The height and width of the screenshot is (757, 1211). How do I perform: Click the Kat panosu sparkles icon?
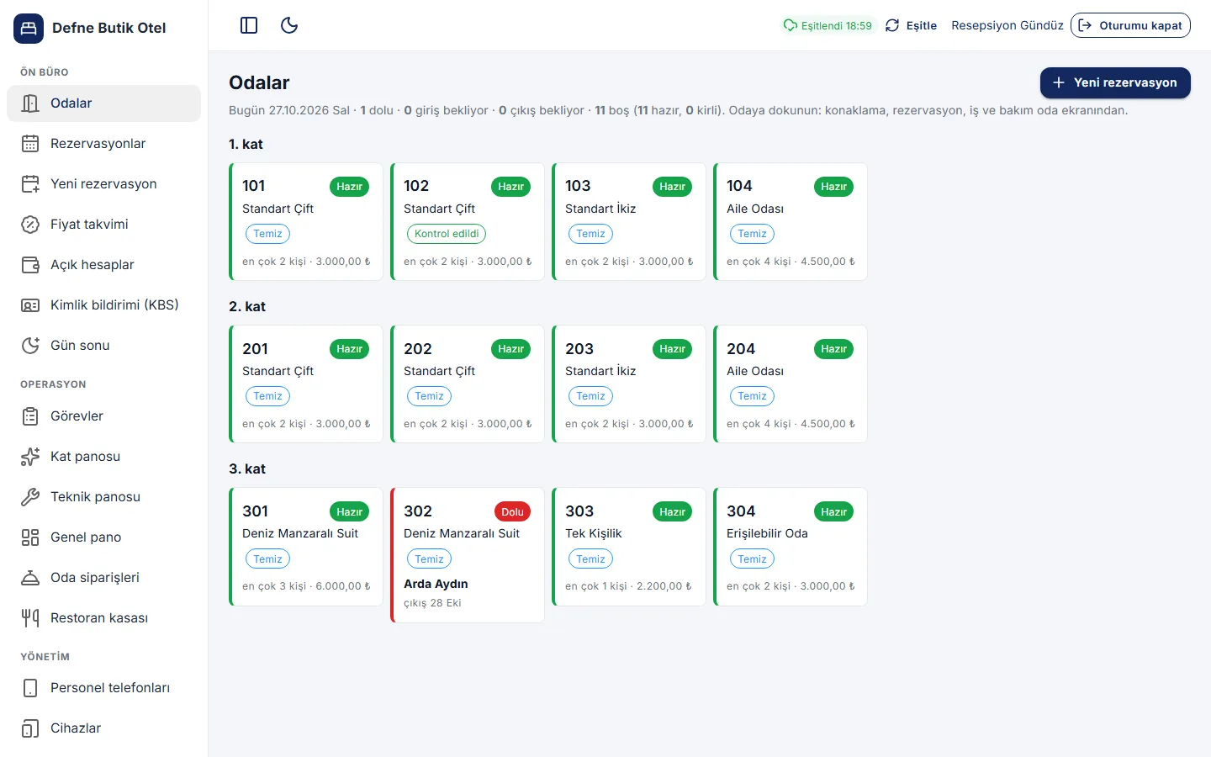30,457
